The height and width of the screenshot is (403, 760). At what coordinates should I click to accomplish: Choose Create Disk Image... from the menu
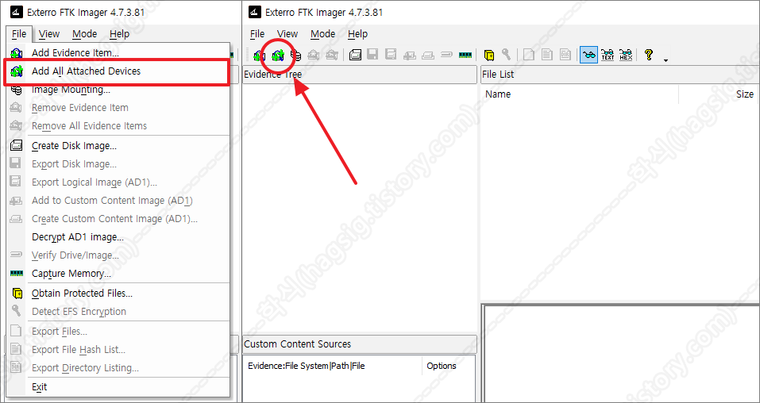pos(118,146)
